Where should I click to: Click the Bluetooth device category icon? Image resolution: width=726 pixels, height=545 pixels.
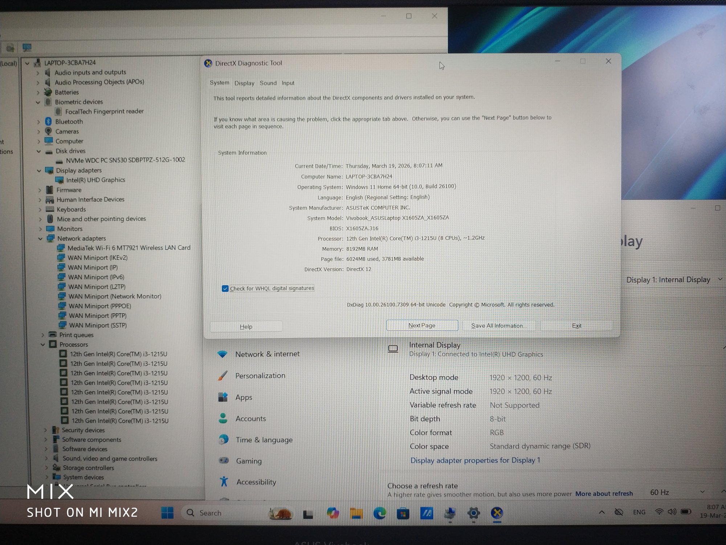48,121
